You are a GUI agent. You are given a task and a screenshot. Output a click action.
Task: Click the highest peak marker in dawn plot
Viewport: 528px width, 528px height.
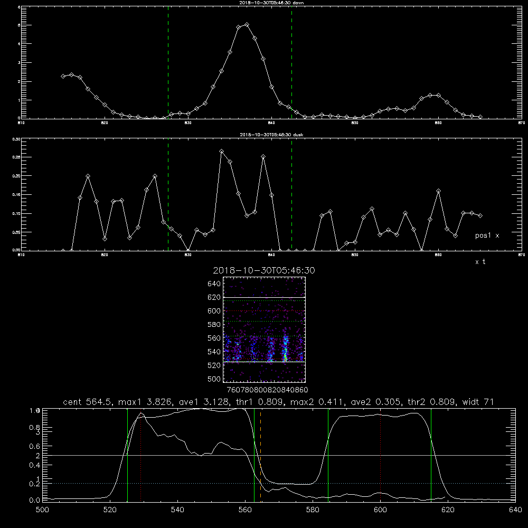click(247, 25)
